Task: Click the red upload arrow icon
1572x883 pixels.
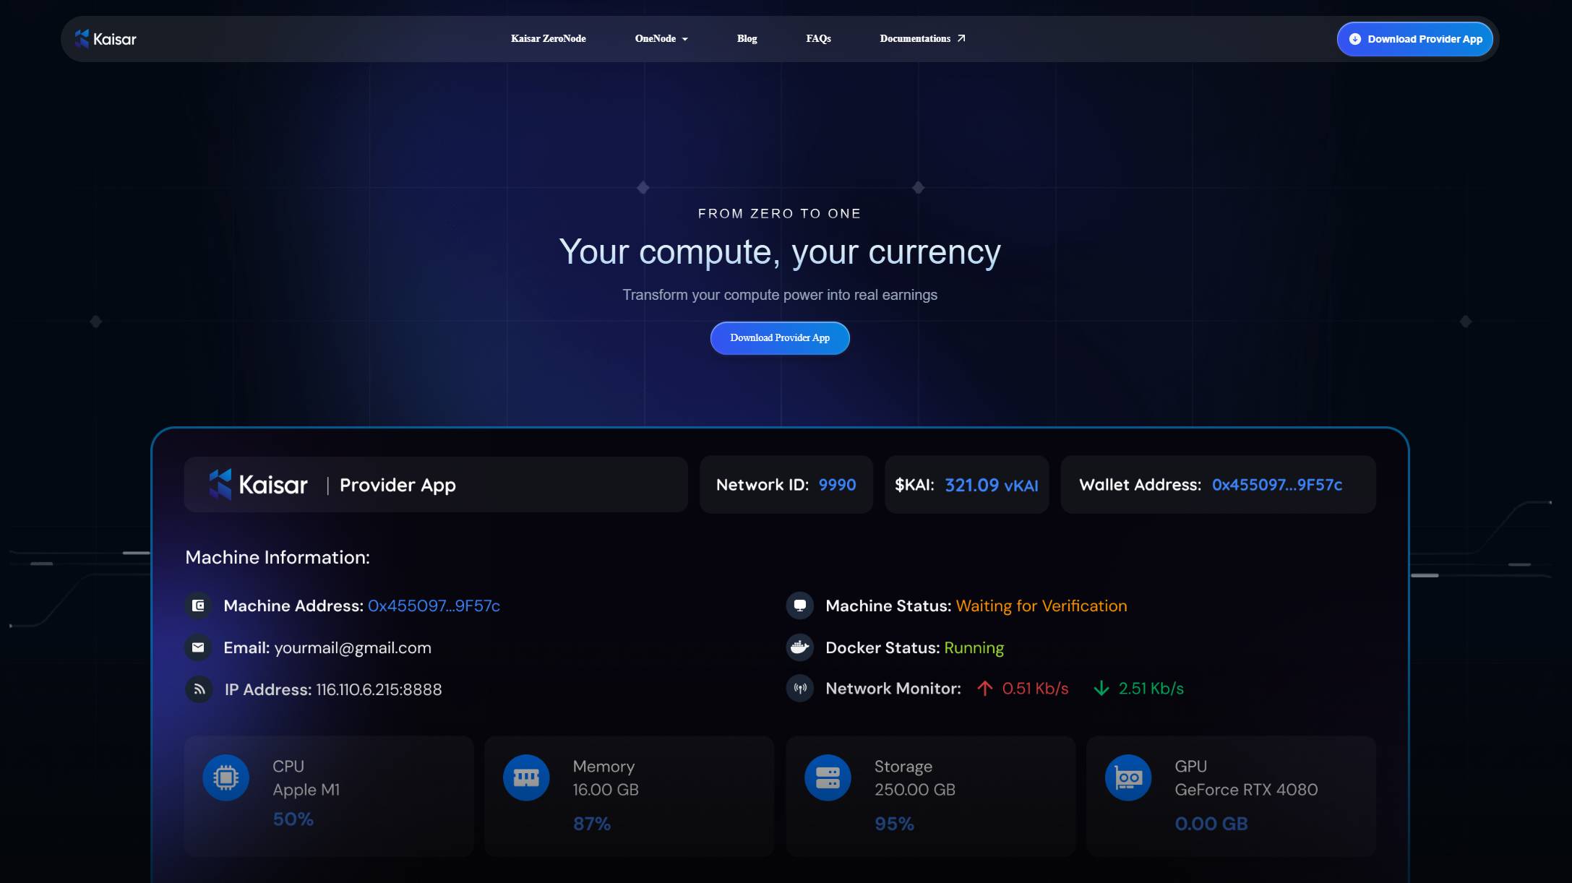Action: click(984, 689)
